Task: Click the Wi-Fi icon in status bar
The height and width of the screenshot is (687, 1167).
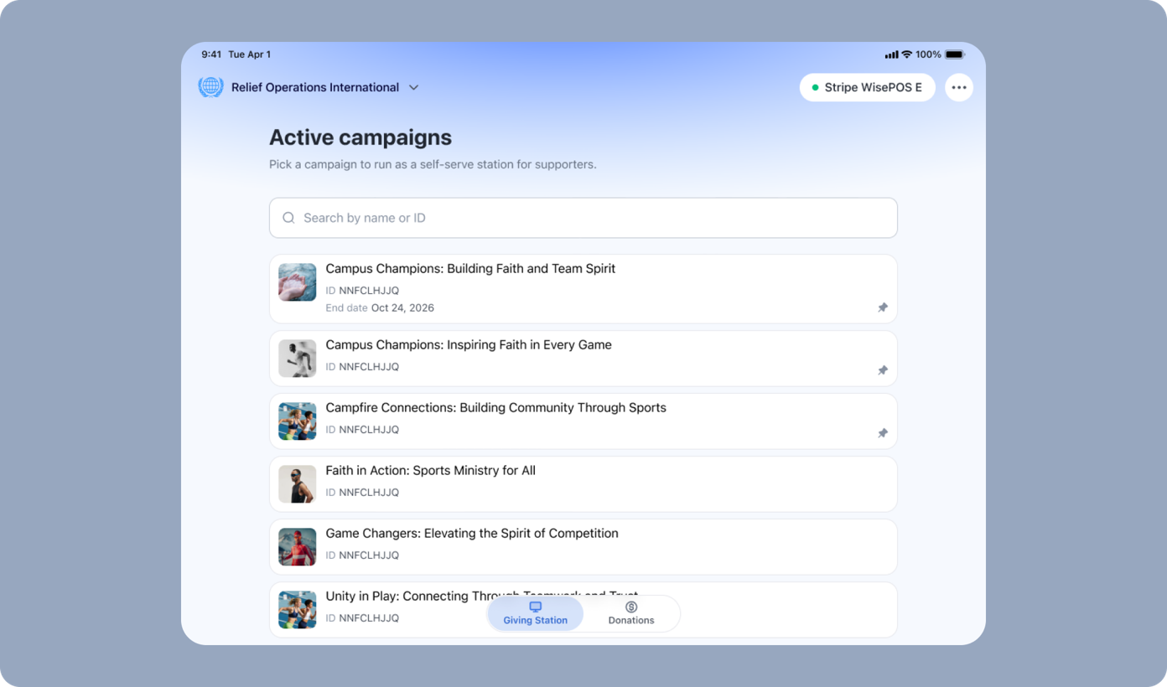Action: 906,54
